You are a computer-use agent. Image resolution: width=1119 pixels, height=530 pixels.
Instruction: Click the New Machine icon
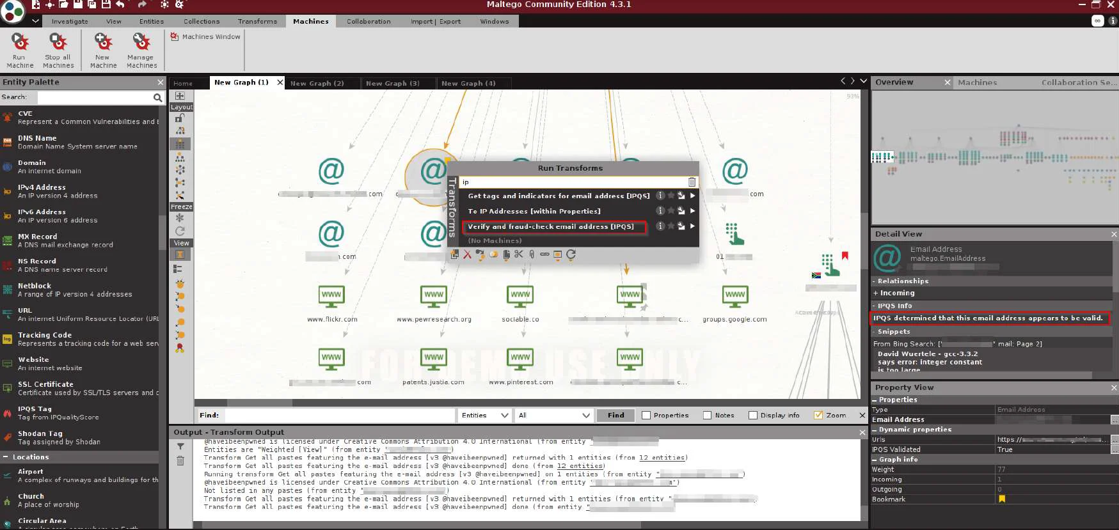103,42
